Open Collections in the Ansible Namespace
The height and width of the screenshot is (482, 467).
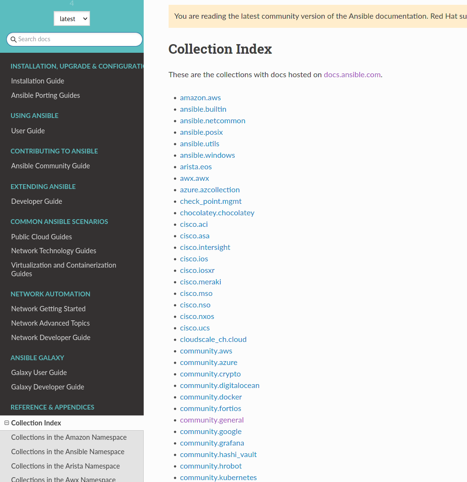tap(68, 452)
